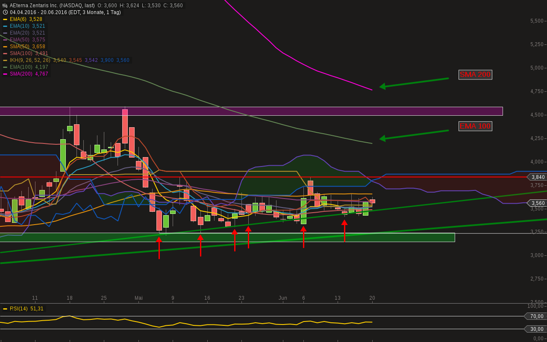The width and height of the screenshot is (547, 342).
Task: Click the H: 3,624 high price value
Action: [x=129, y=6]
